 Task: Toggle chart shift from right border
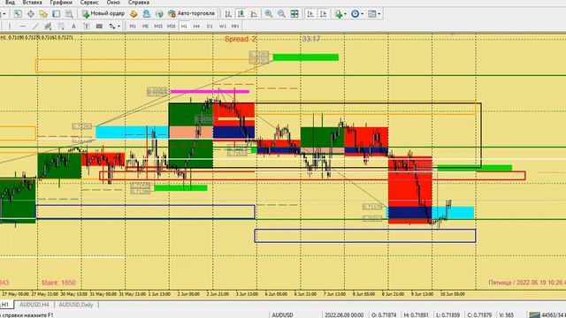tap(324, 14)
